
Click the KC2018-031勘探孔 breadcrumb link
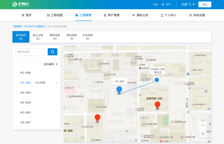[35, 26]
